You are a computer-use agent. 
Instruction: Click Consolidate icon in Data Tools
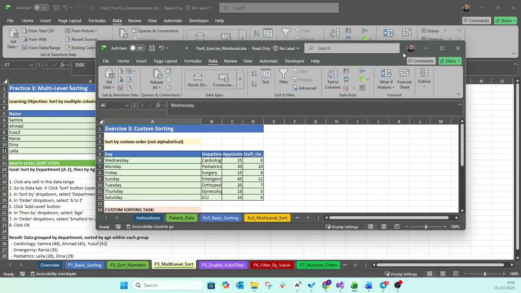click(x=362, y=72)
